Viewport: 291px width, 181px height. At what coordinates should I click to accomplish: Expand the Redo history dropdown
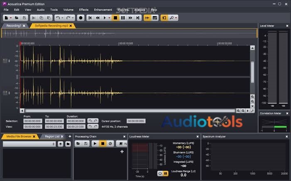coord(73,18)
